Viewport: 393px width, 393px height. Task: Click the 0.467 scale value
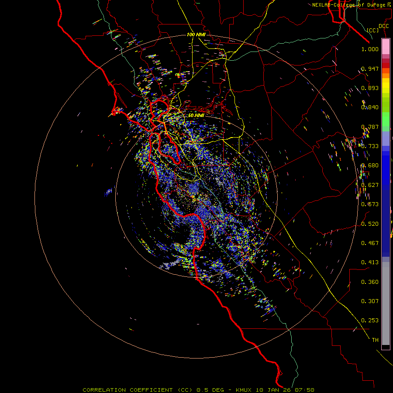370,243
